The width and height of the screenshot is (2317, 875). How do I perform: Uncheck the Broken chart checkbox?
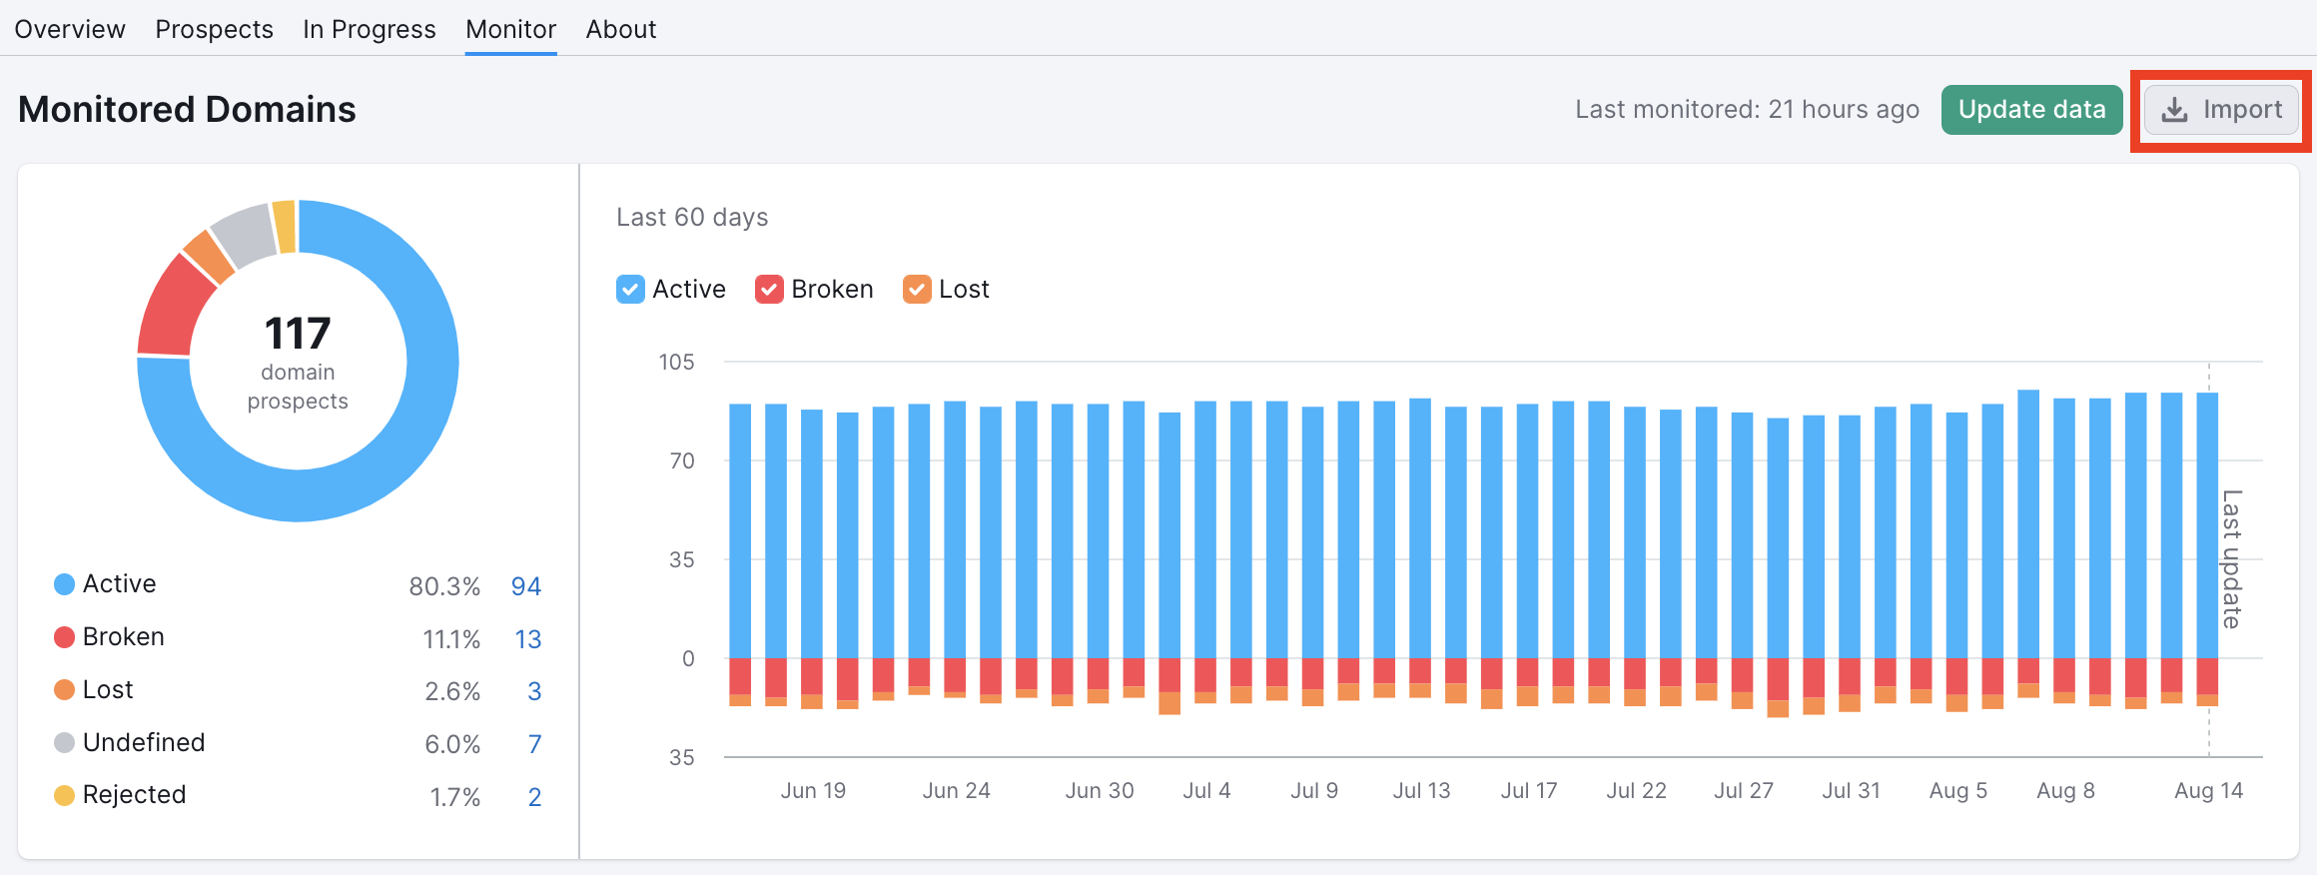[x=769, y=290]
